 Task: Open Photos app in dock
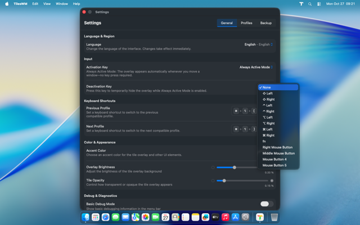(x=146, y=217)
